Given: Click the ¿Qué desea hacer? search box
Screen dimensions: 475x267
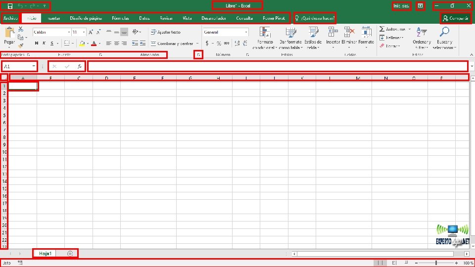Looking at the screenshot, I should 315,18.
